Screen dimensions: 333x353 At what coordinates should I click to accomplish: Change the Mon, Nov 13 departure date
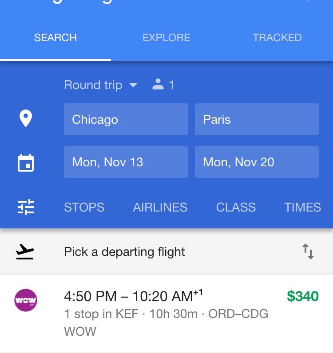pos(126,162)
